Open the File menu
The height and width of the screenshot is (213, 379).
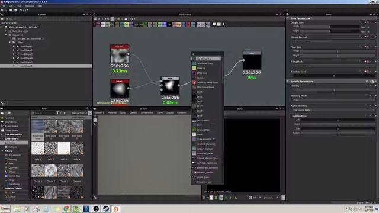tap(4, 6)
